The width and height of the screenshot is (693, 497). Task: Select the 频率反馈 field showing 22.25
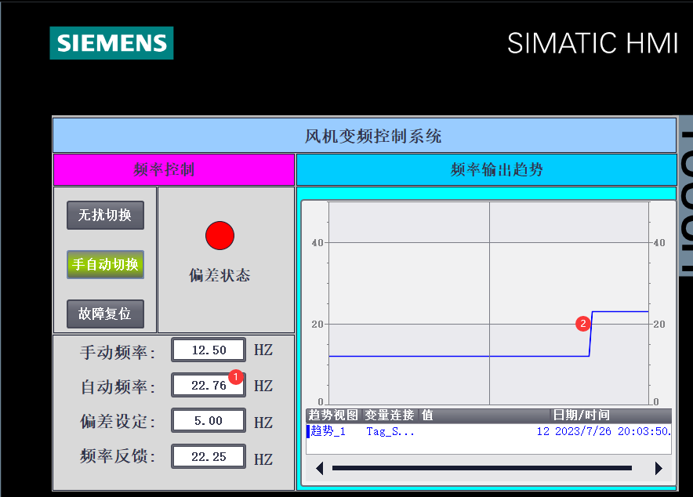209,456
